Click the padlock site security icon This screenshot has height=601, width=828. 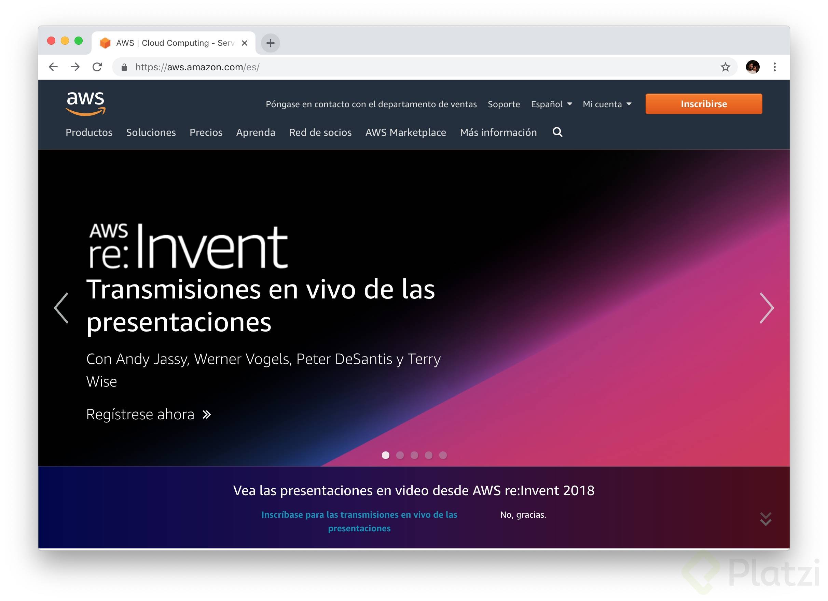click(x=124, y=67)
